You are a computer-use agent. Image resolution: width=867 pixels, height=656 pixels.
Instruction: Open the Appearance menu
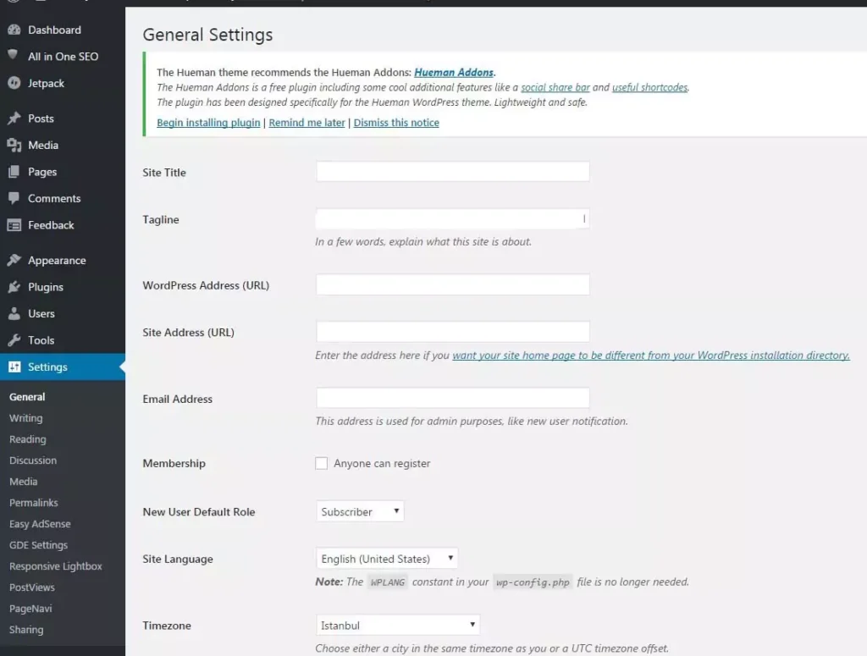(57, 261)
